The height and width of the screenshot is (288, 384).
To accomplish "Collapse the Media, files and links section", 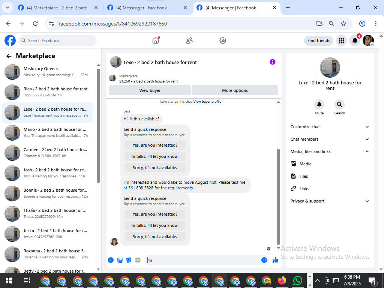I will click(330, 151).
